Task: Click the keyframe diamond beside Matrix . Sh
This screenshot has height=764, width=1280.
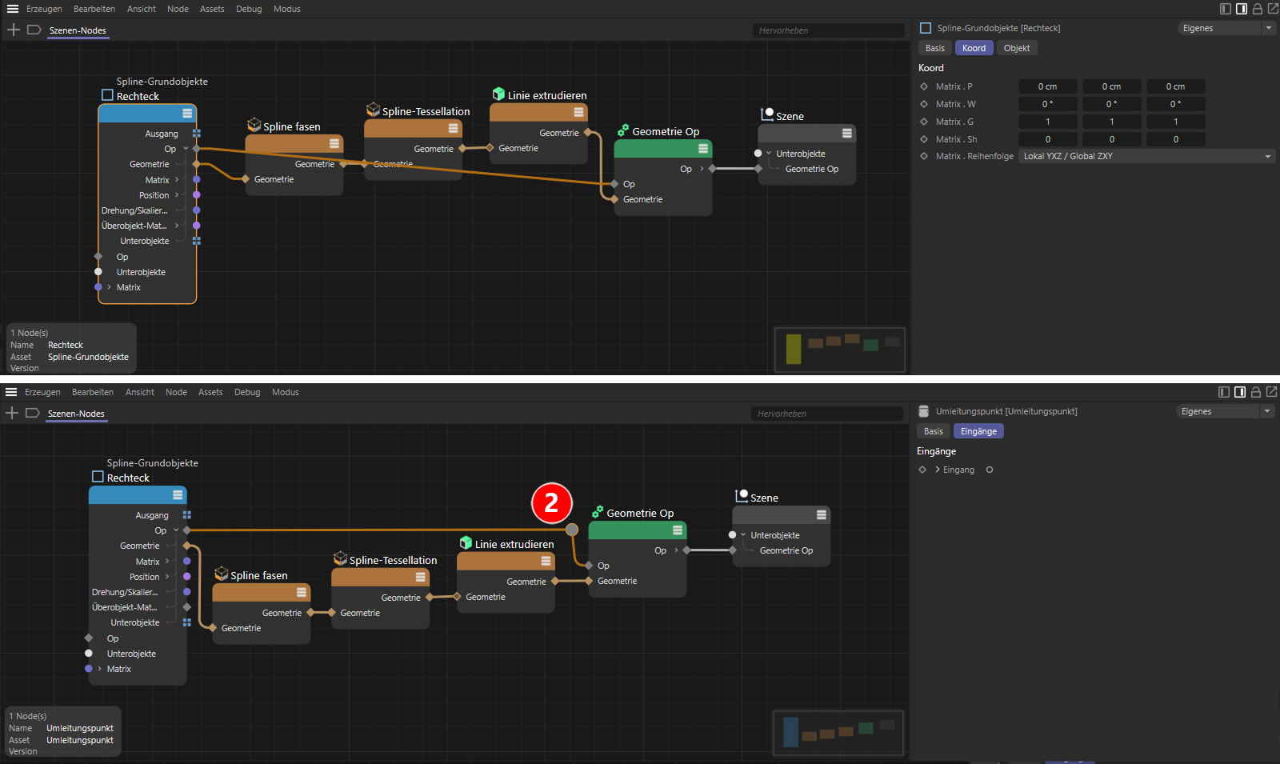Action: tap(924, 139)
